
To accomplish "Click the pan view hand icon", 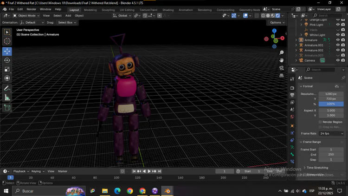I will point(282,60).
